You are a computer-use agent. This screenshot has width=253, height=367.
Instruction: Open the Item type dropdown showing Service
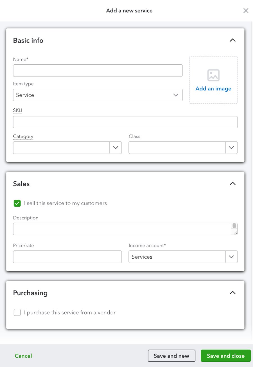[176, 95]
